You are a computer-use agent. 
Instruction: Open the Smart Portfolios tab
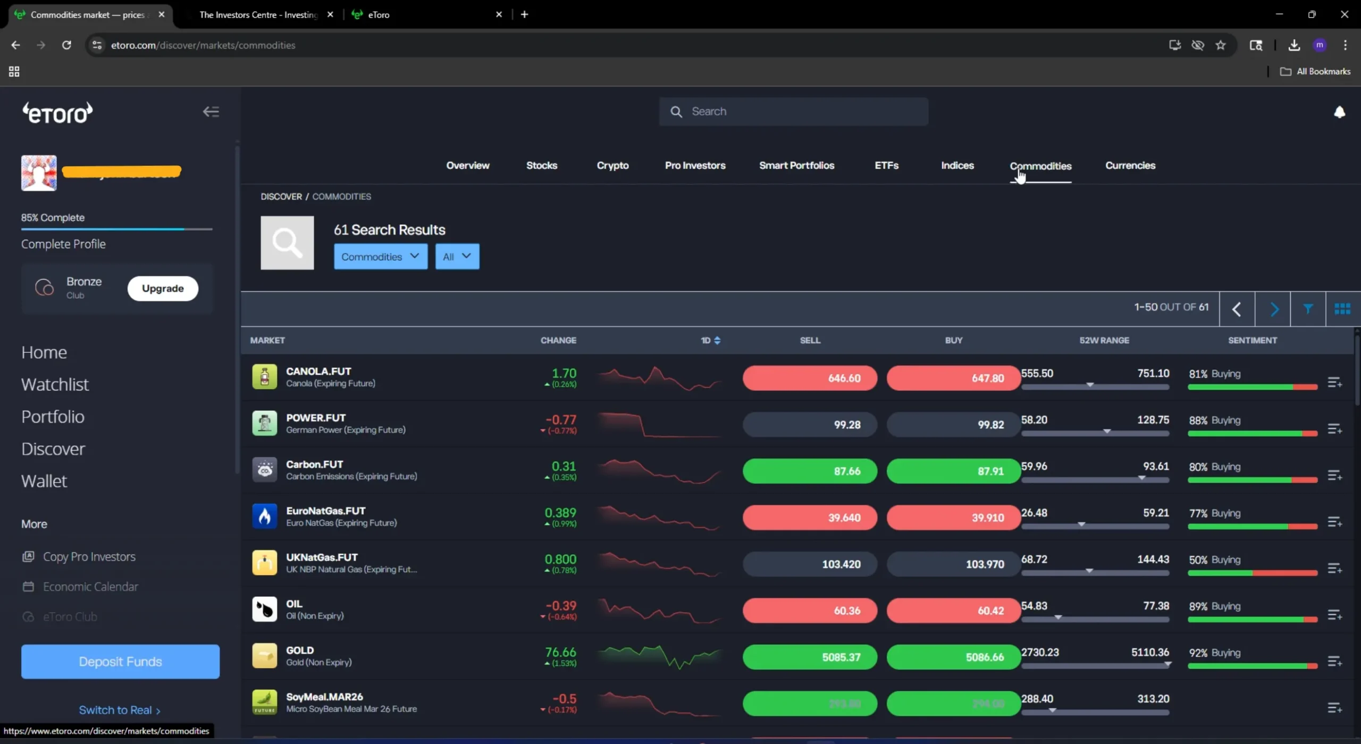pyautogui.click(x=796, y=165)
